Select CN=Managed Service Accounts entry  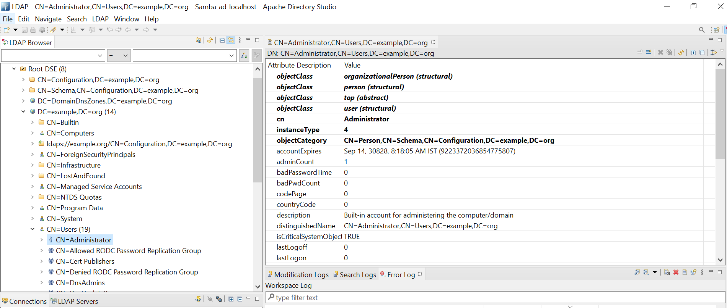(94, 186)
